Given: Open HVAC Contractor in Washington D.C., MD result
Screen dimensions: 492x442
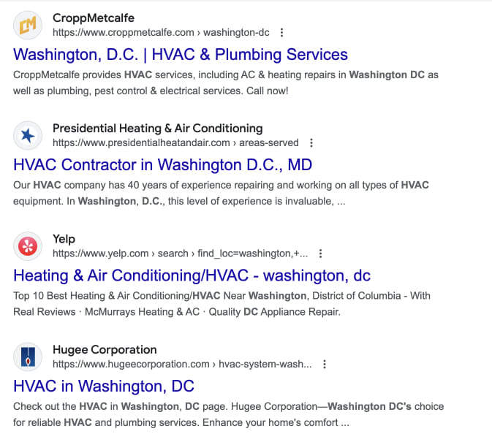Looking at the screenshot, I should tap(162, 165).
